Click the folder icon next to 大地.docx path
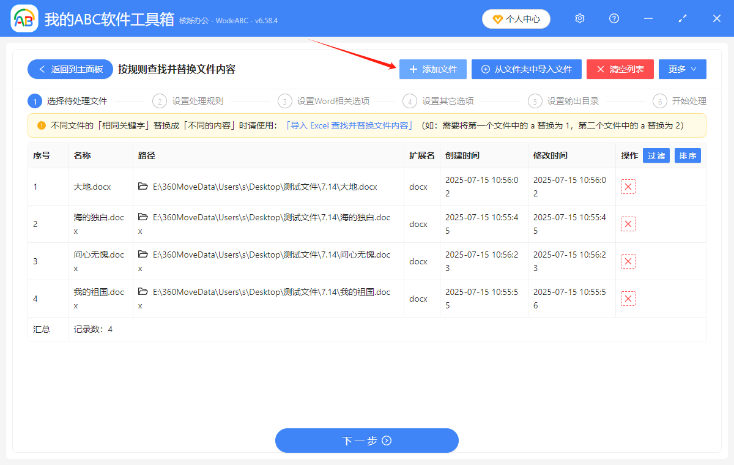734x465 pixels. (144, 186)
